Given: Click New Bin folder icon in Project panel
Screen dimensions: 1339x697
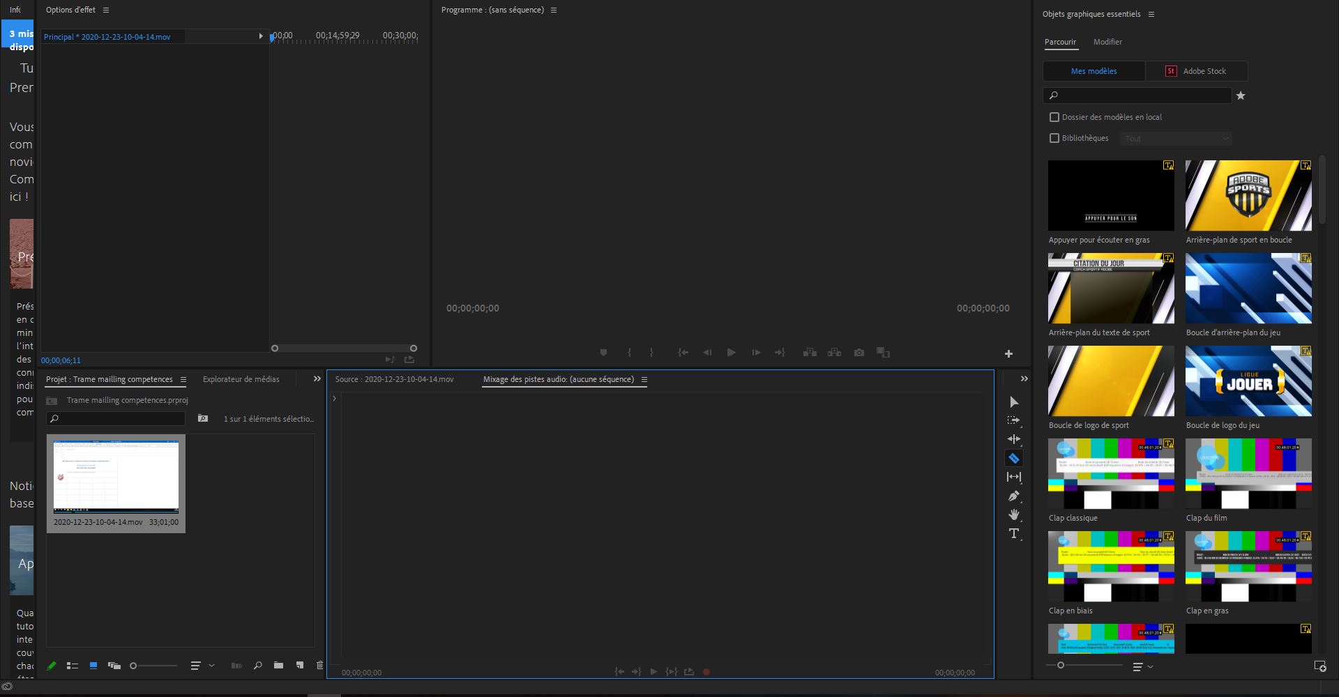Looking at the screenshot, I should (278, 666).
